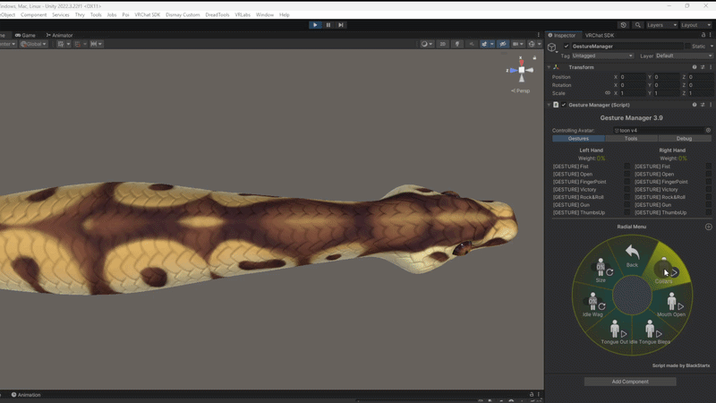Select Back in the radial menu

[x=632, y=256]
